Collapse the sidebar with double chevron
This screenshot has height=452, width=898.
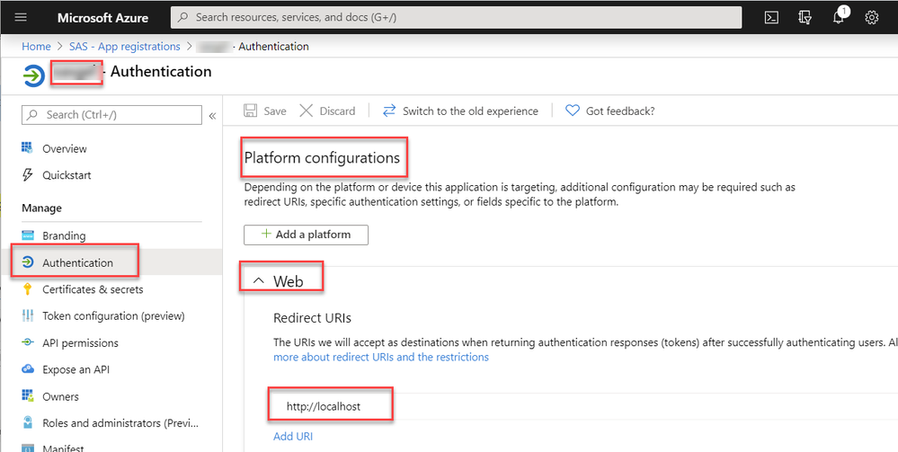[212, 115]
